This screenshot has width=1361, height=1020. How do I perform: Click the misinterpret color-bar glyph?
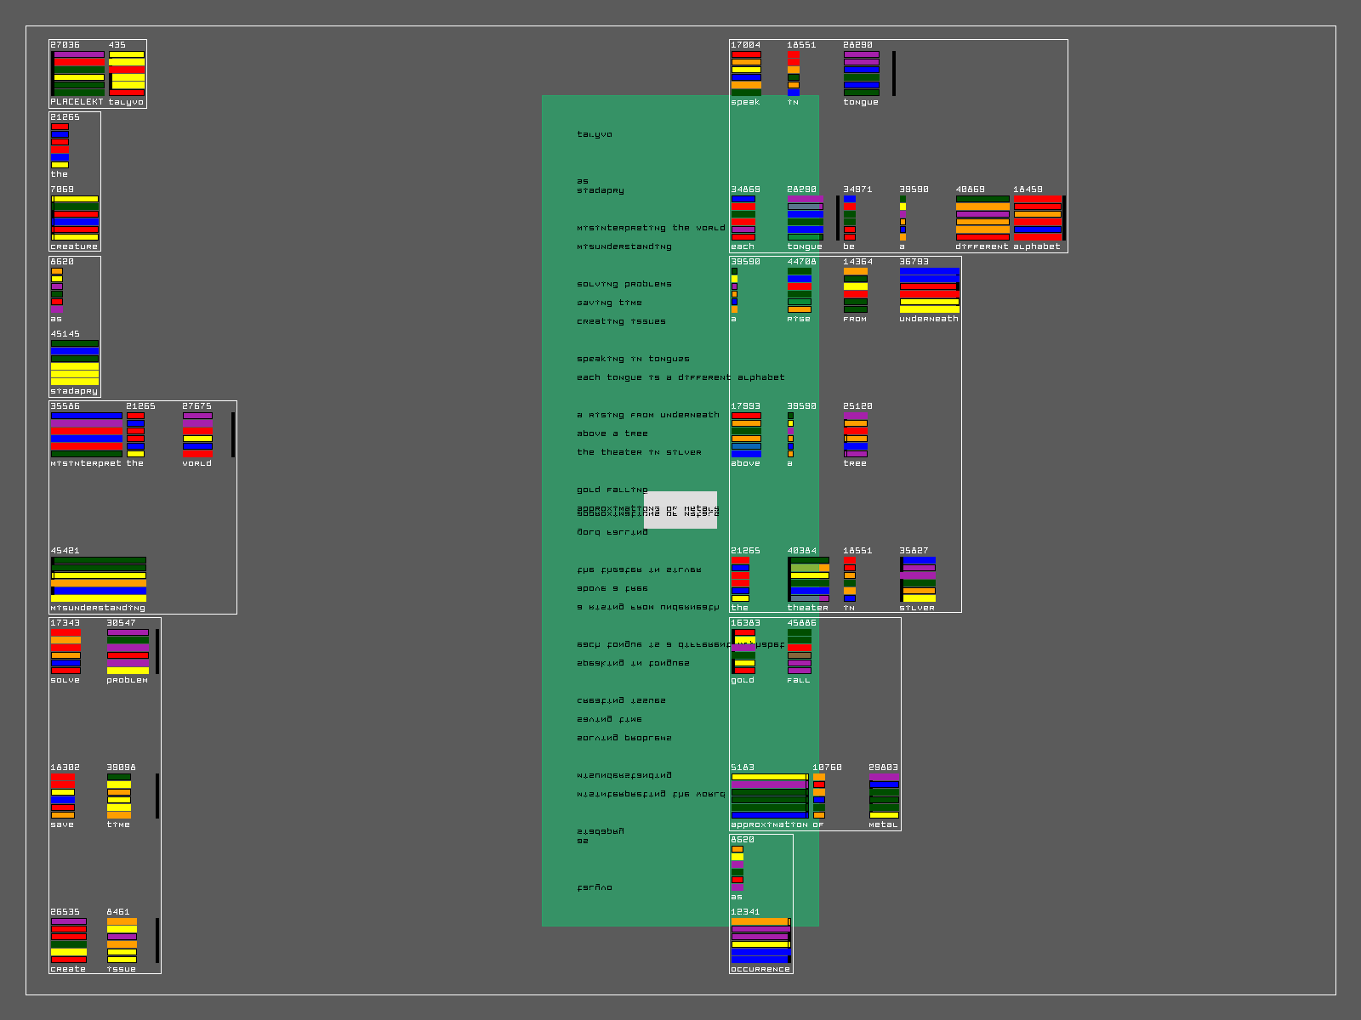pos(86,434)
